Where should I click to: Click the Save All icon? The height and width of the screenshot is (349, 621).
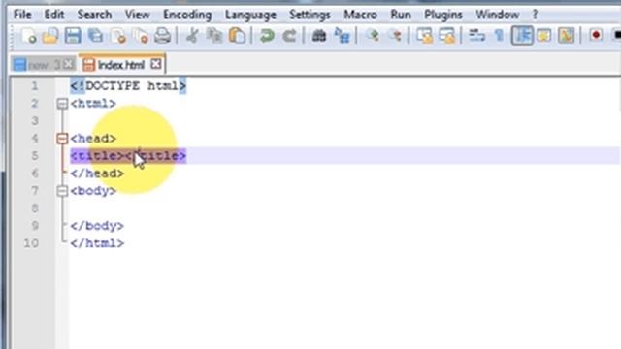click(95, 36)
